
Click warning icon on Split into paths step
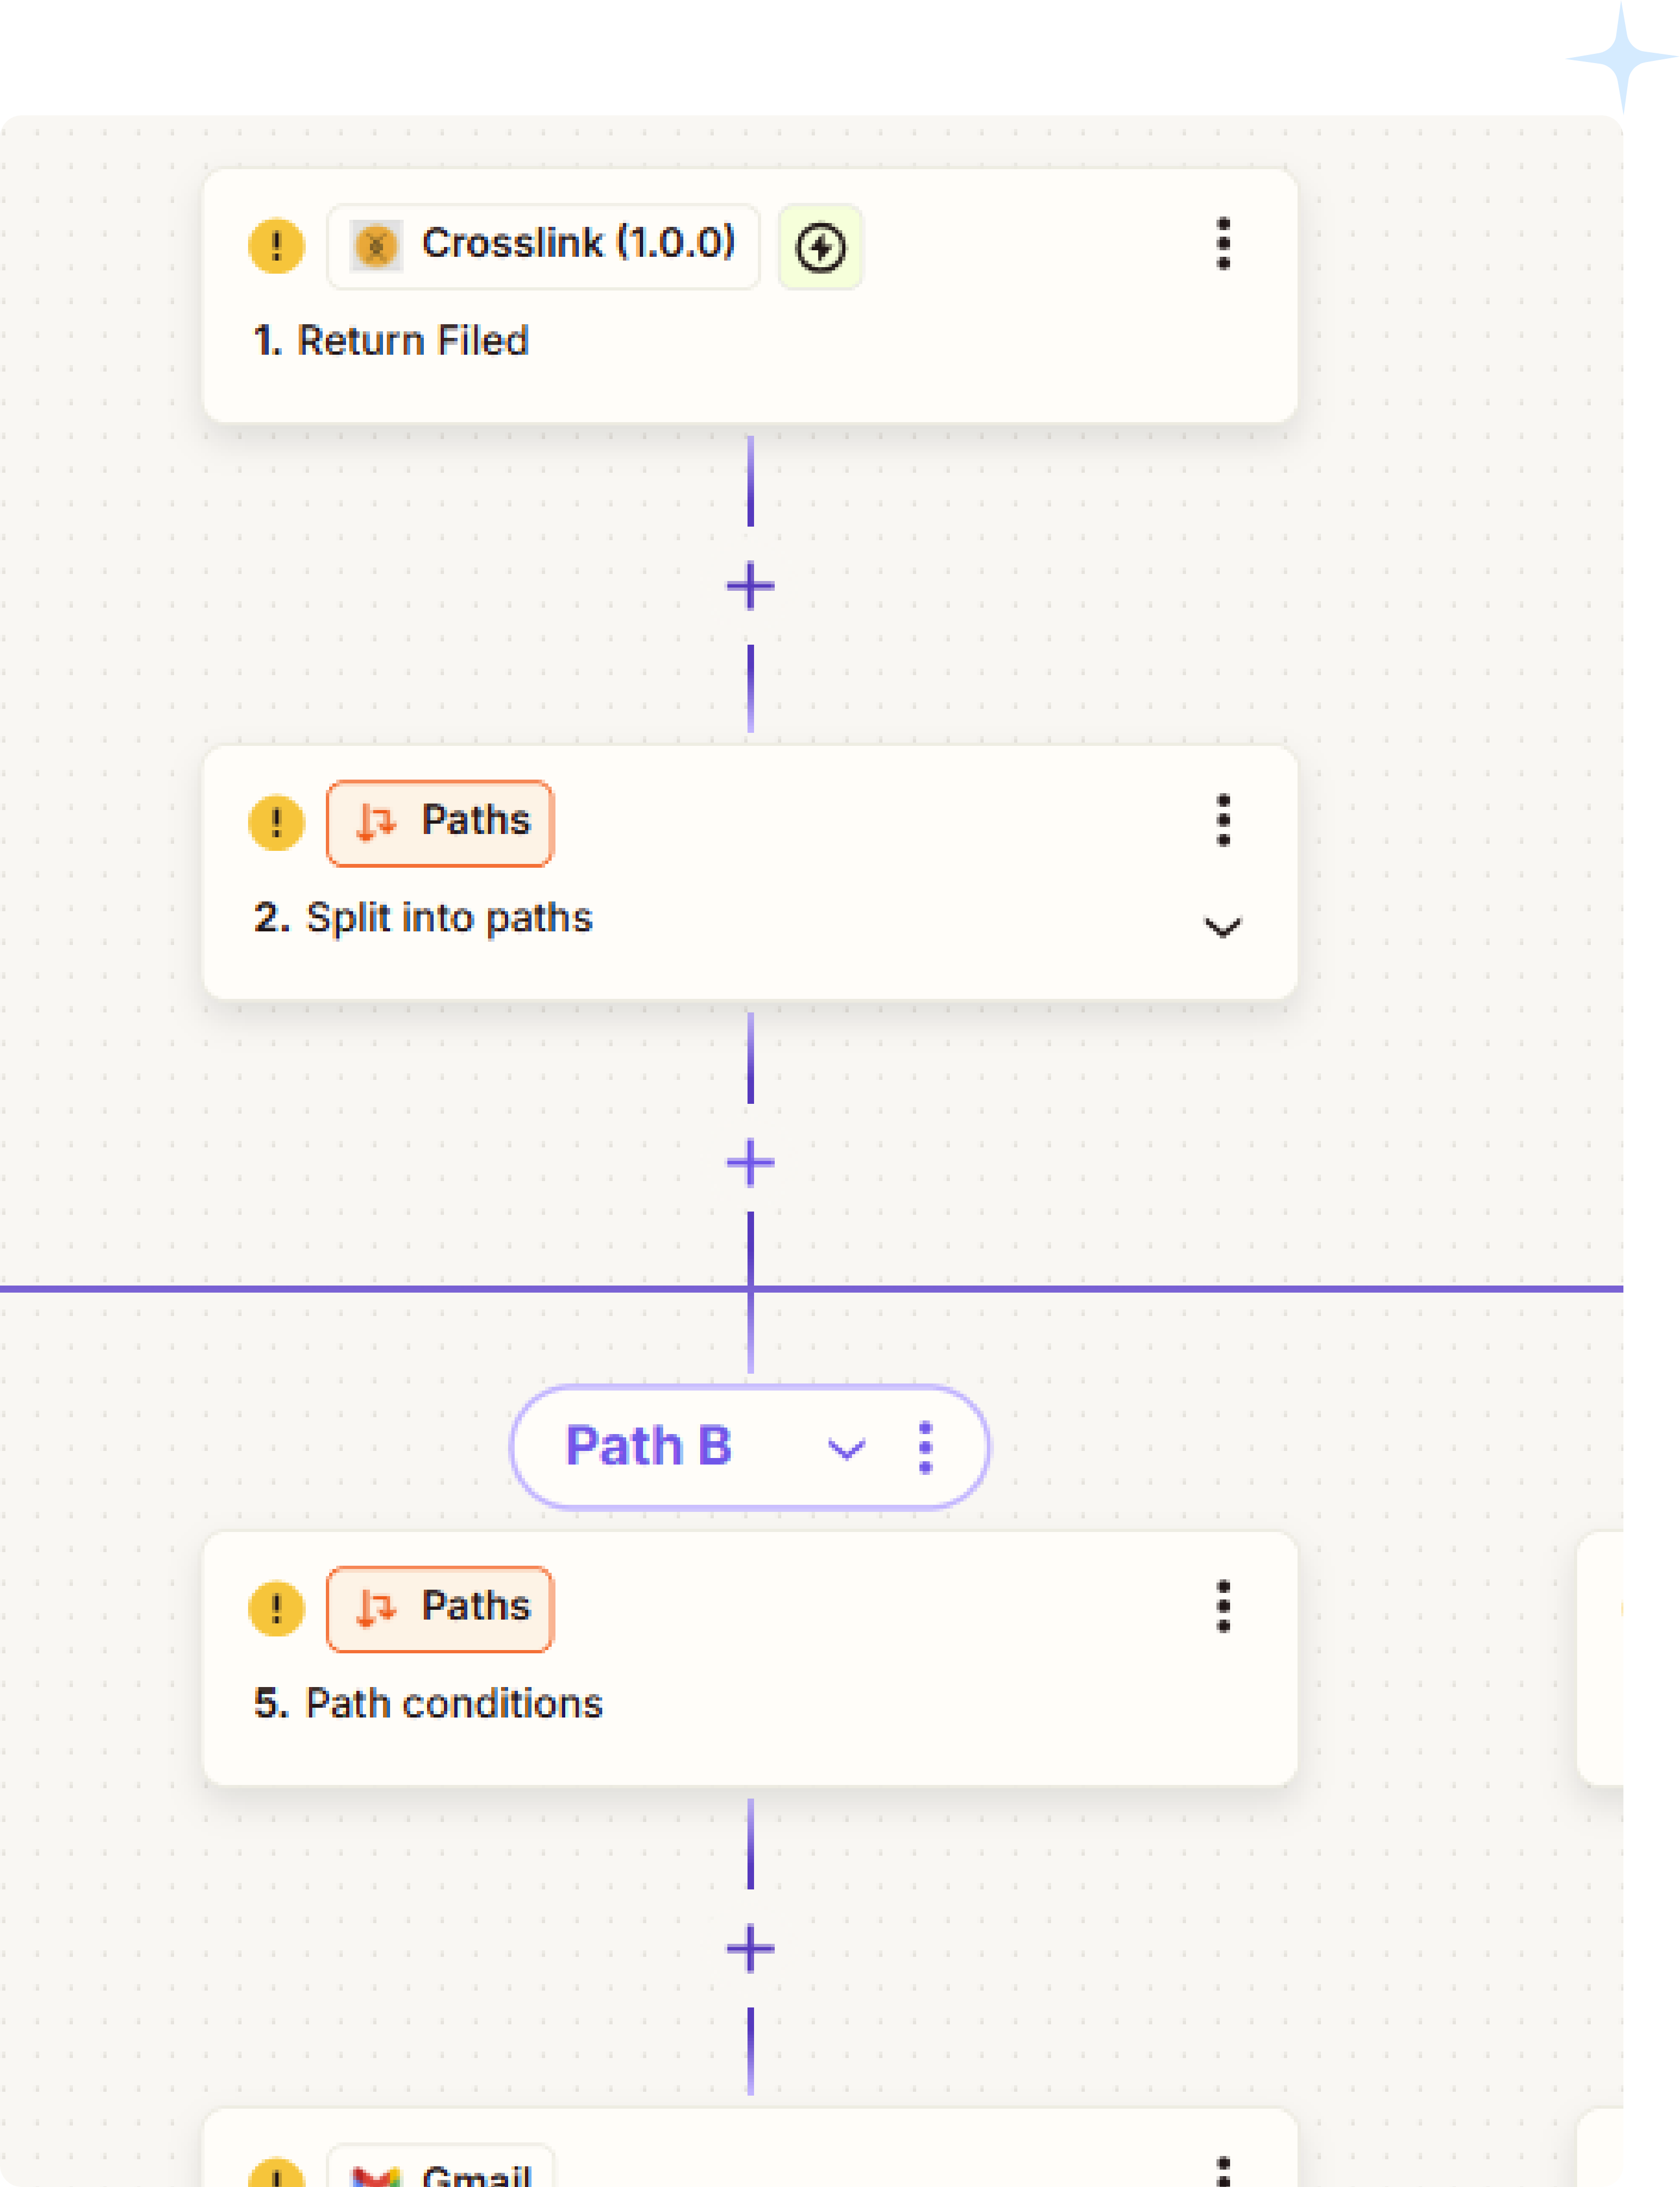tap(276, 823)
